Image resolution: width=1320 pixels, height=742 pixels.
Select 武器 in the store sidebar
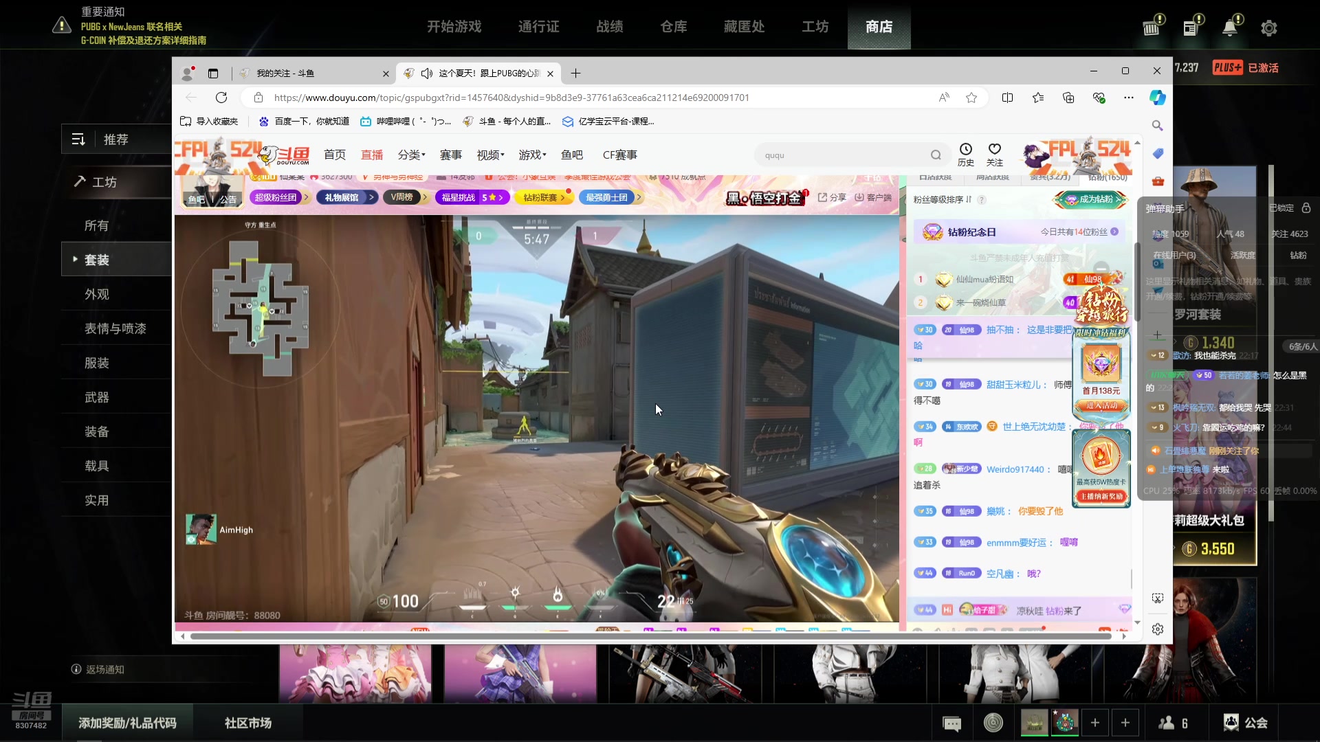tap(97, 397)
